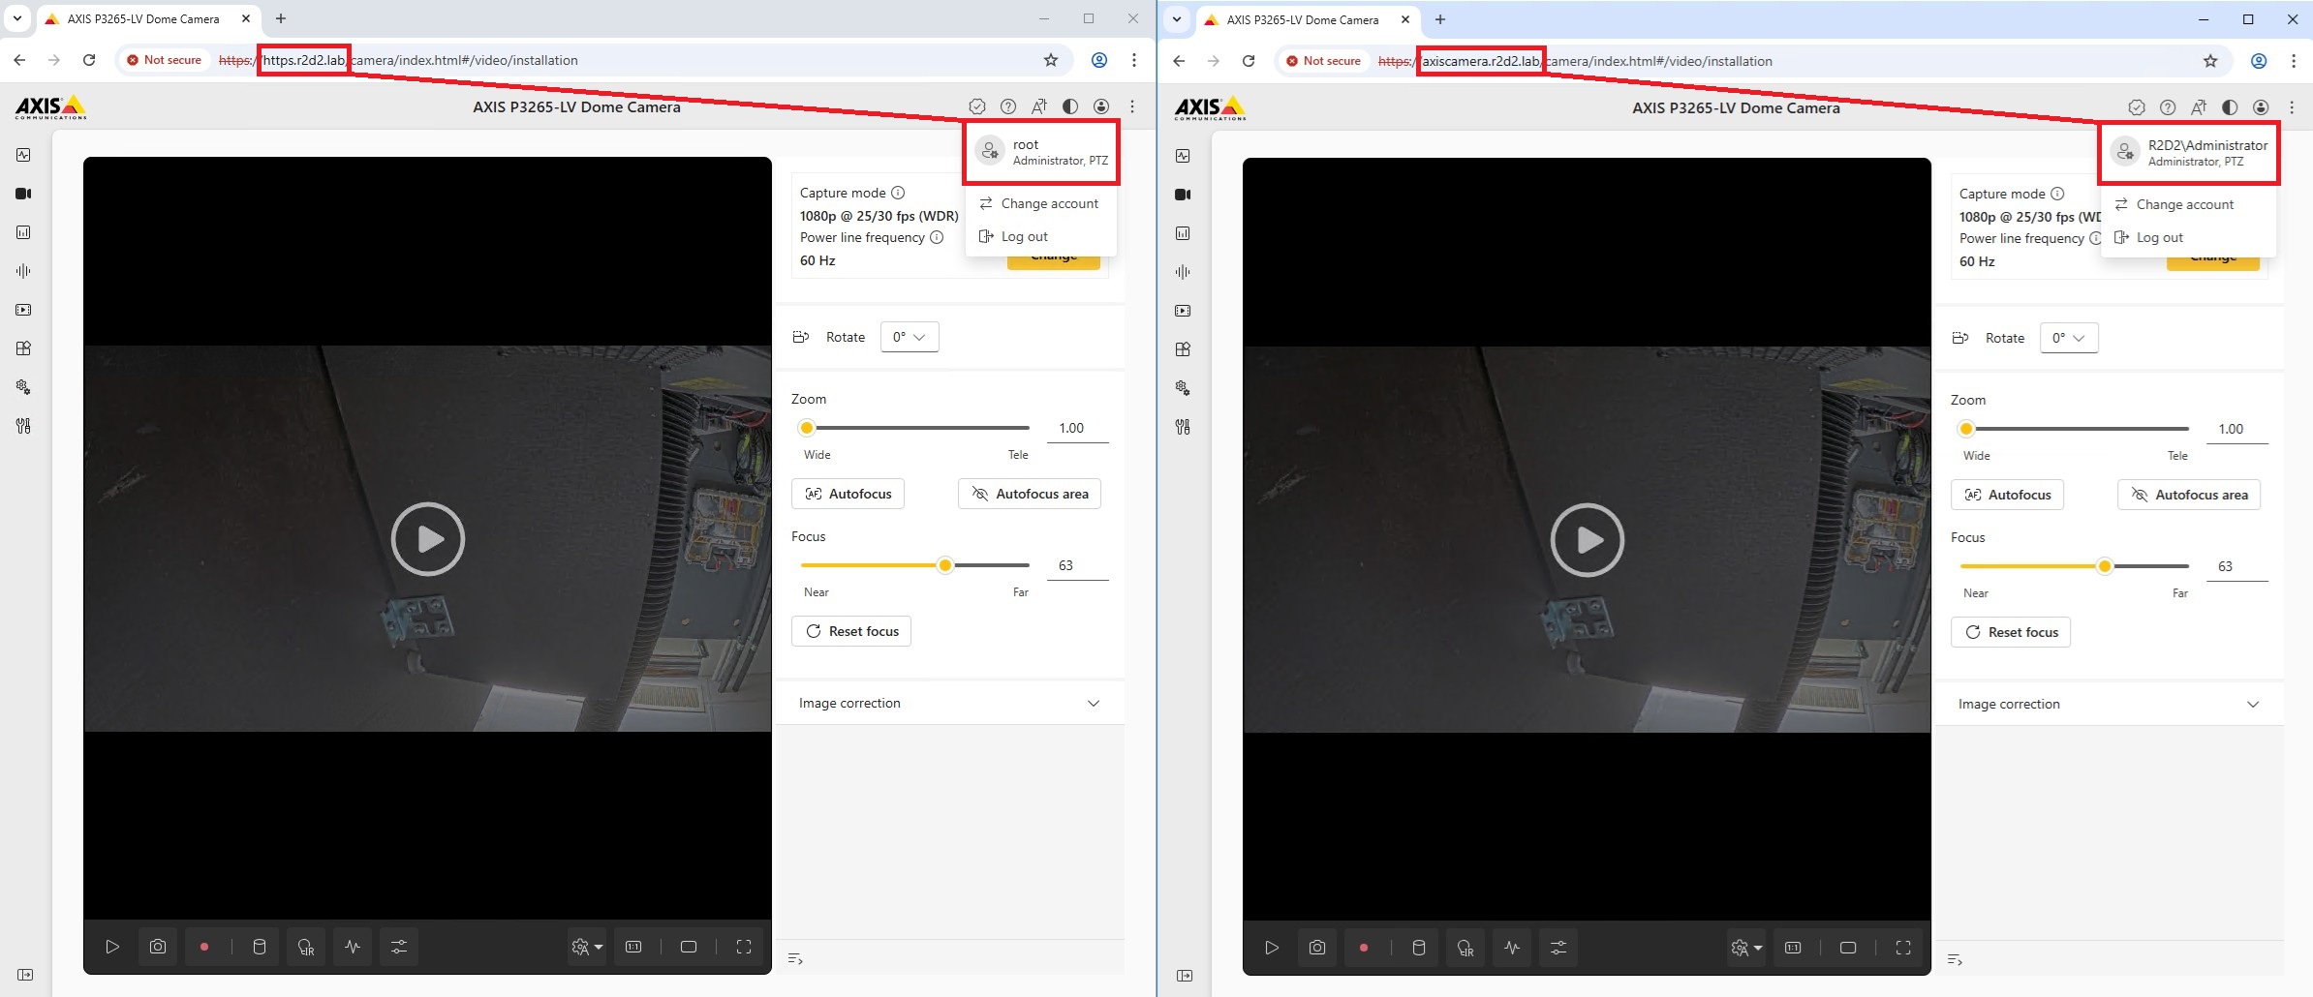Image resolution: width=2313 pixels, height=997 pixels.
Task: Click the Focus slider handle in the right window
Action: click(2104, 566)
